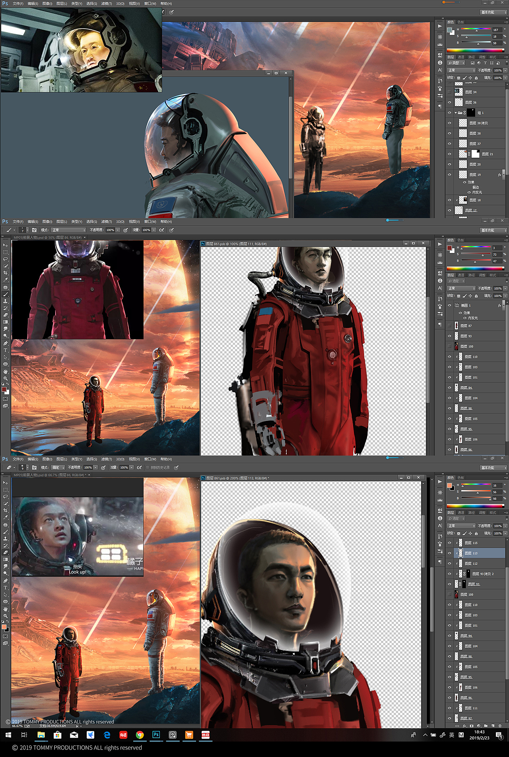Open the 色板 tab in the bottom Photoshop window
The height and width of the screenshot is (757, 509).
tap(461, 478)
